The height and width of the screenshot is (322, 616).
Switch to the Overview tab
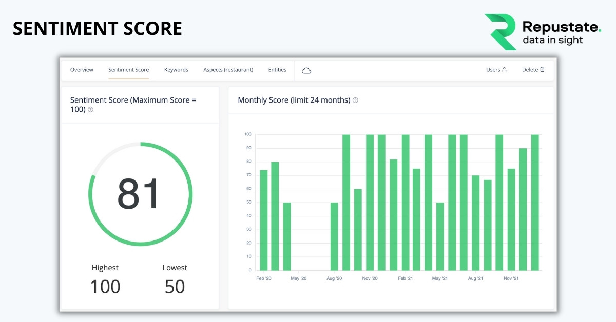[x=82, y=70]
